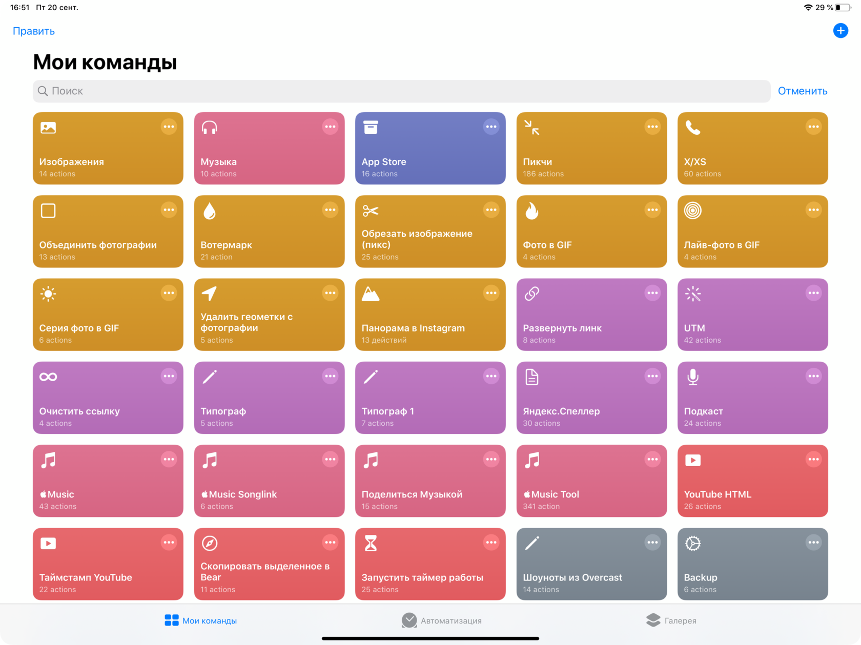
Task: Open options for Удалить геометки shortcut
Action: coord(330,293)
